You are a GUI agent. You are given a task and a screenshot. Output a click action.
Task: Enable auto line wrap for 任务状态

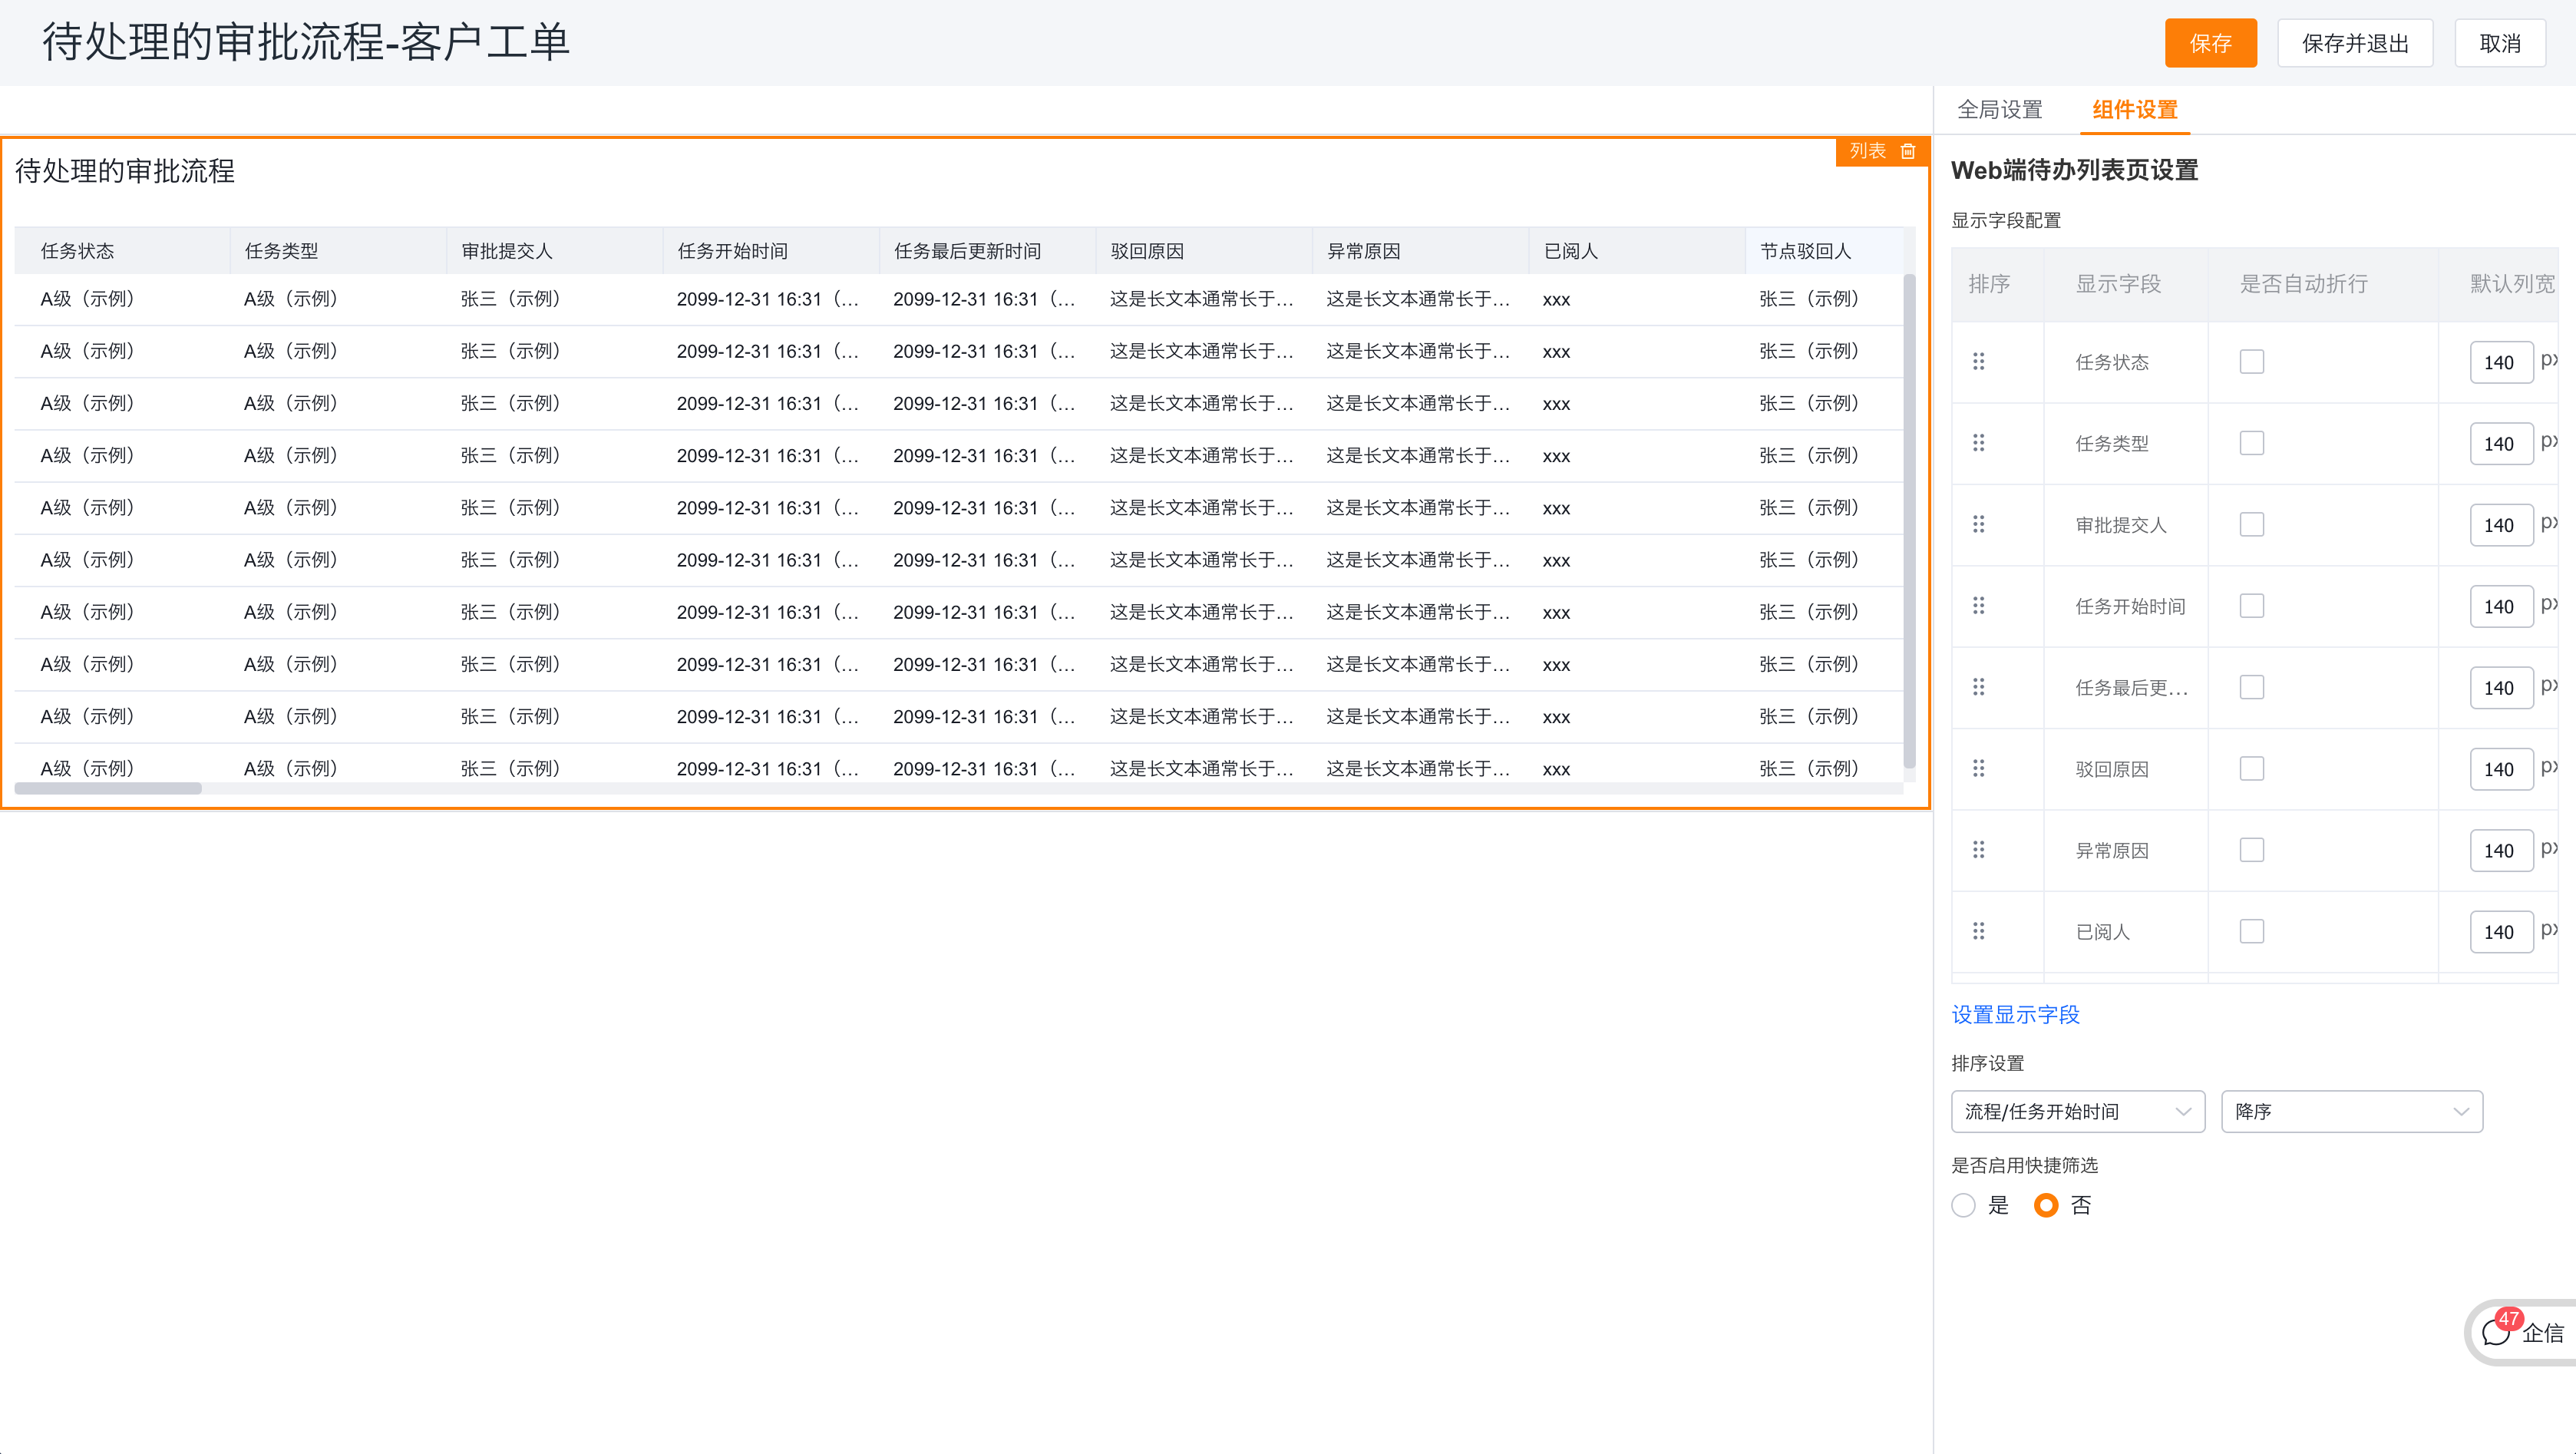[x=2251, y=361]
